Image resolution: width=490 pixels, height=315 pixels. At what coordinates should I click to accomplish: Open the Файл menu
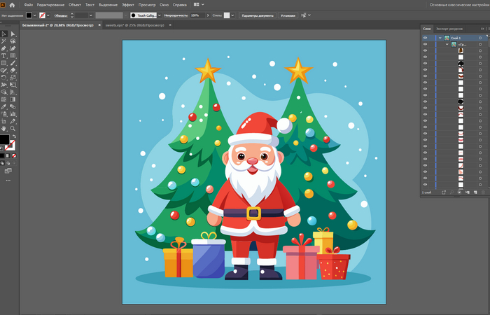[29, 5]
